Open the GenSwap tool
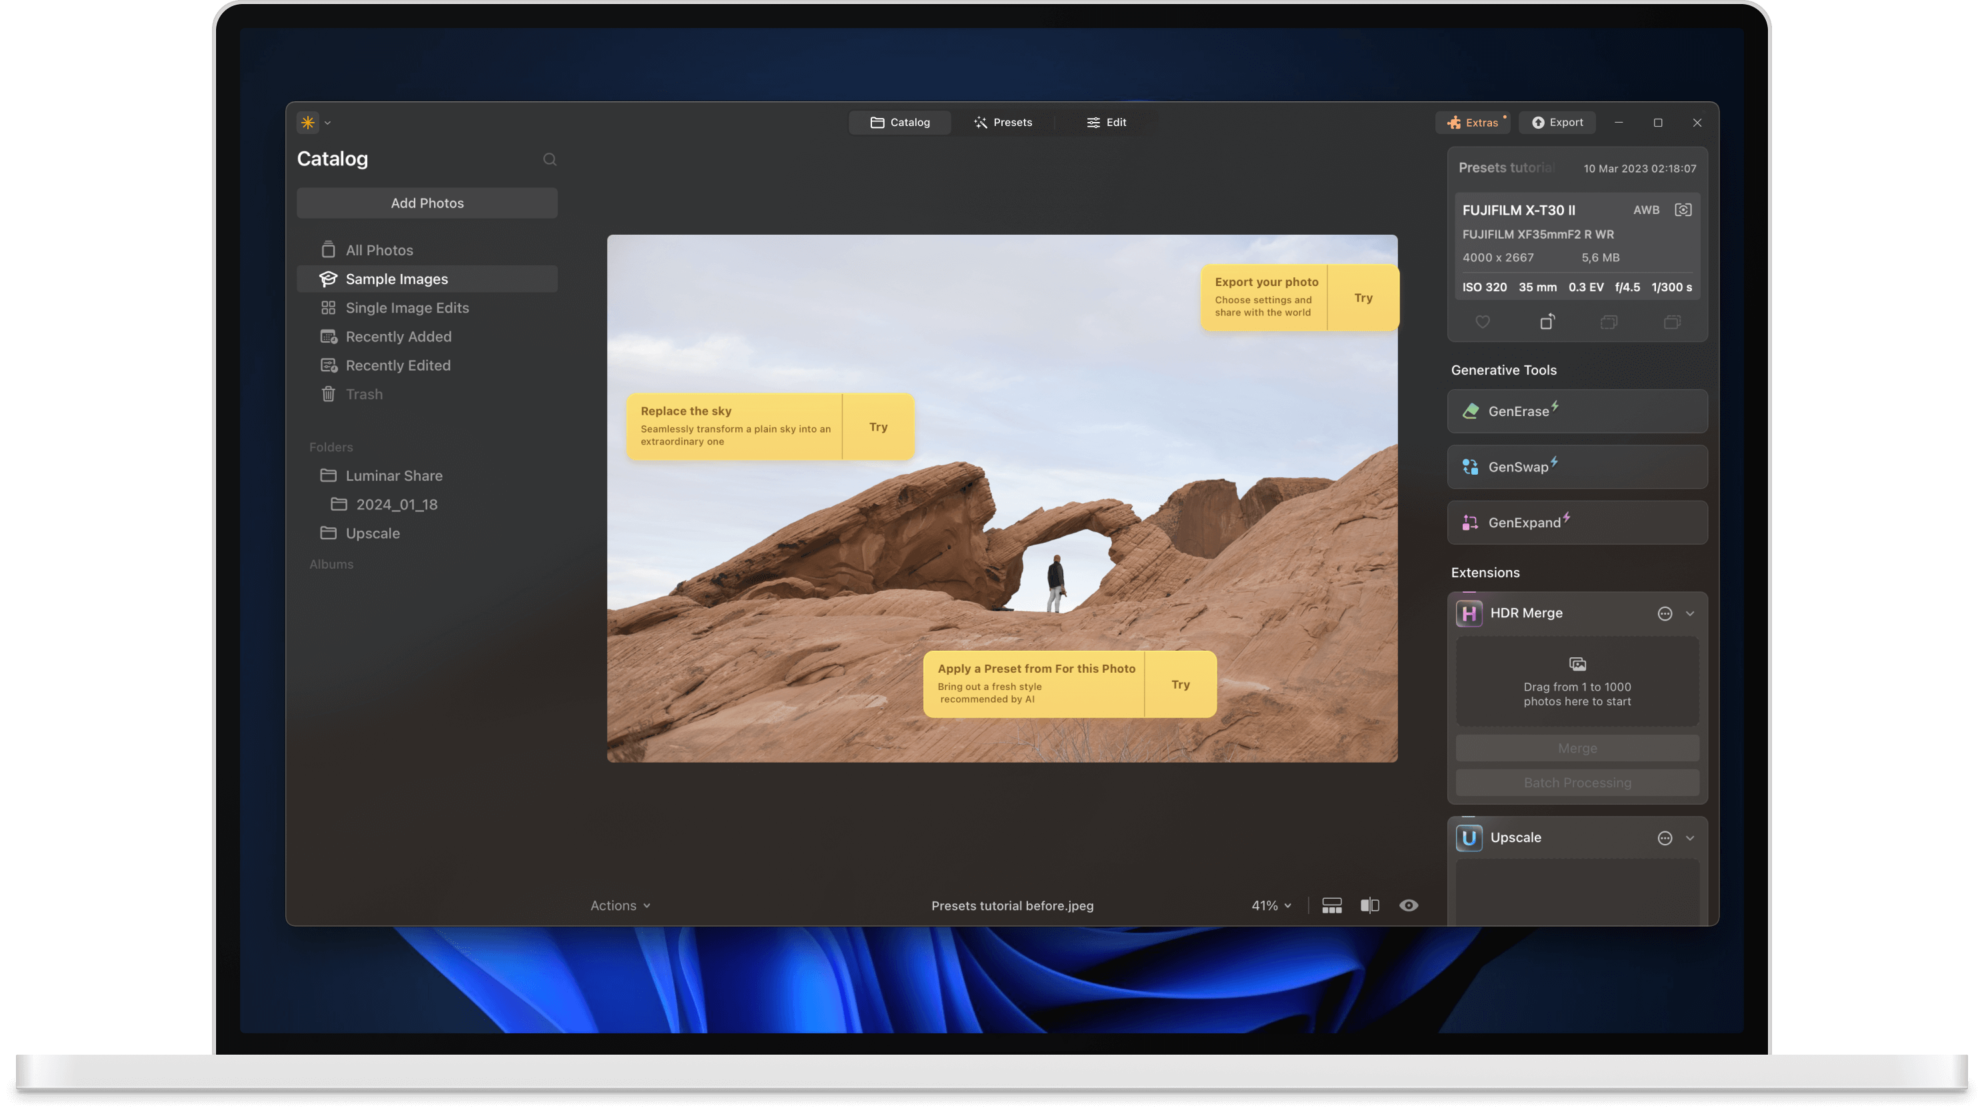 (1576, 467)
